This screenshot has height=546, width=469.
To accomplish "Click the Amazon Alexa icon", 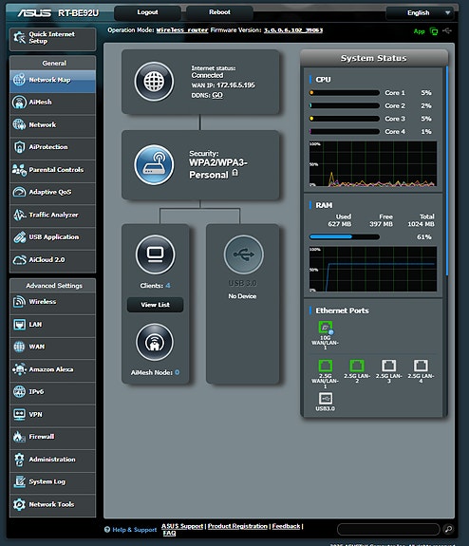I will (19, 369).
